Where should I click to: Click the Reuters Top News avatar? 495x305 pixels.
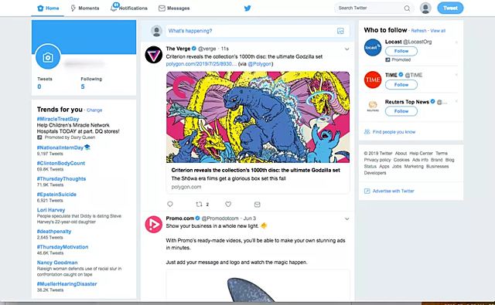coord(373,107)
